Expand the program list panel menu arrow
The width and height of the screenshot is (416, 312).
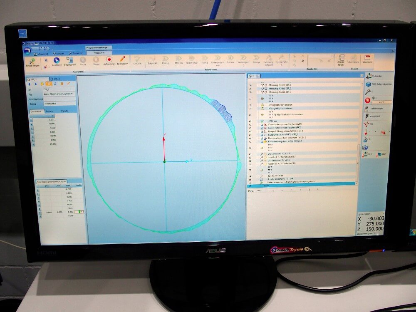[x=362, y=76]
